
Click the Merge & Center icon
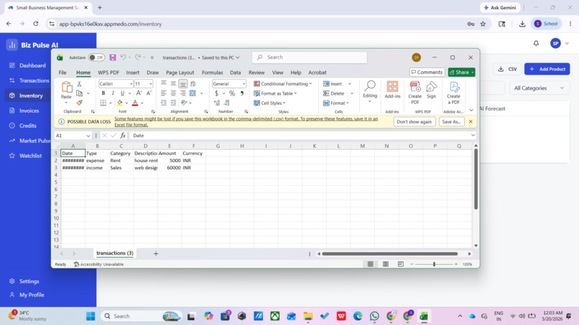coord(193,93)
